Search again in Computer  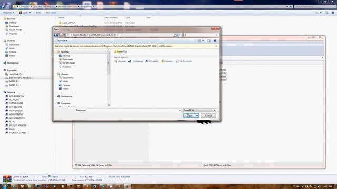152,61
